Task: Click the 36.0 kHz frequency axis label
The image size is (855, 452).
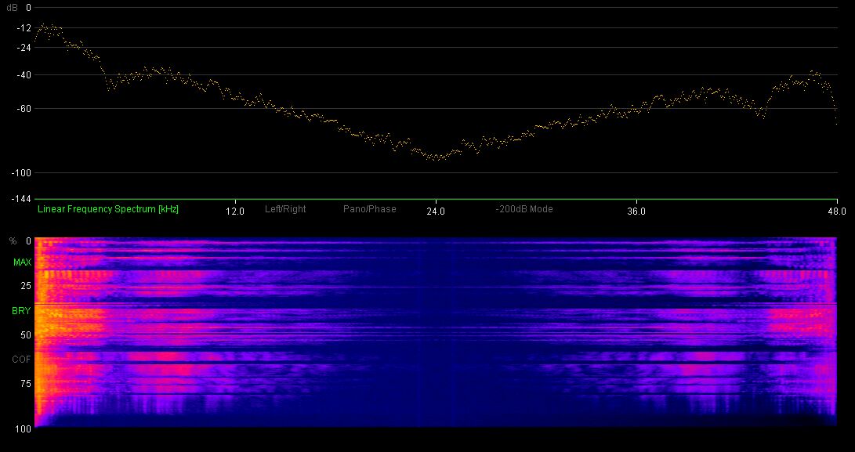Action: 636,211
